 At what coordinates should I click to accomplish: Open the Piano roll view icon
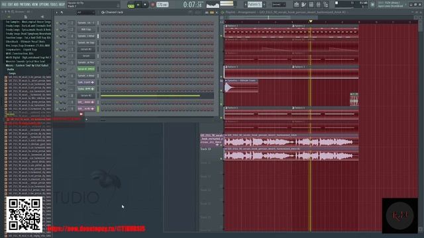[x=304, y=5]
